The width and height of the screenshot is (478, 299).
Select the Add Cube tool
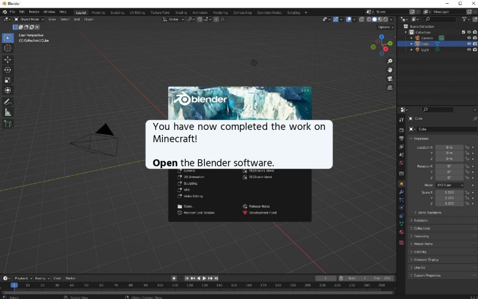click(7, 124)
